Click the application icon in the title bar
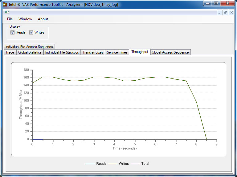This screenshot has width=237, height=177. coord(5,4)
